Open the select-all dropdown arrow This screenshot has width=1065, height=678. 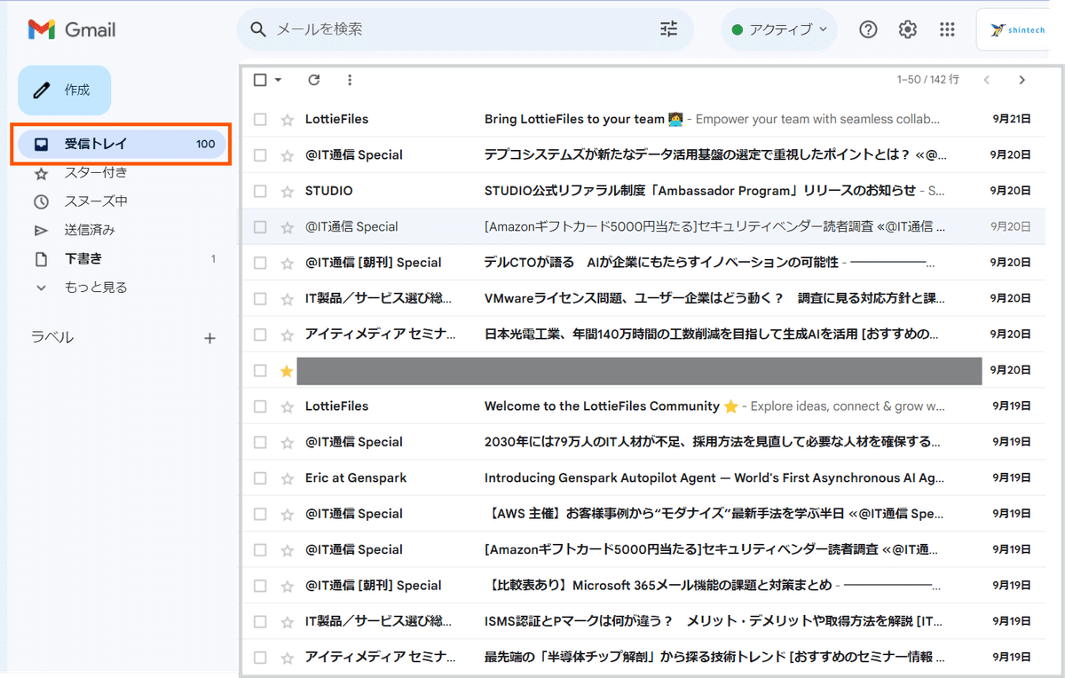click(278, 80)
